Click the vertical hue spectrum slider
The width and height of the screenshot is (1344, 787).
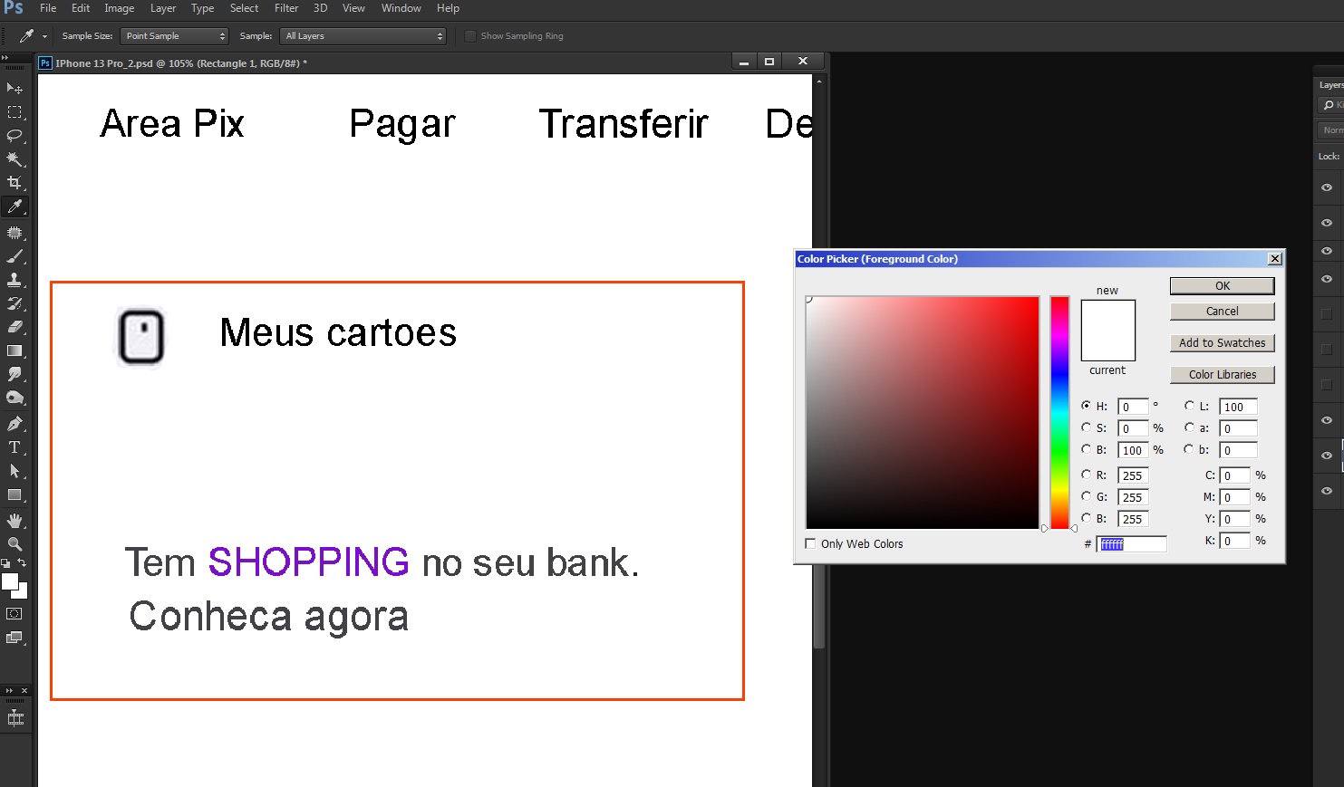1059,412
